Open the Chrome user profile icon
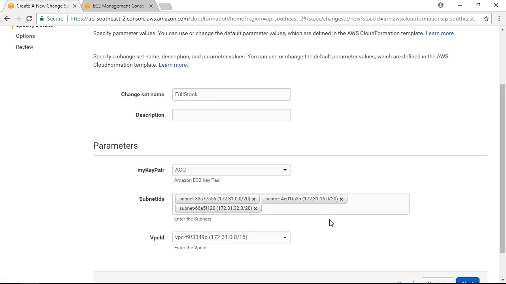Image resolution: width=506 pixels, height=284 pixels. point(441,6)
